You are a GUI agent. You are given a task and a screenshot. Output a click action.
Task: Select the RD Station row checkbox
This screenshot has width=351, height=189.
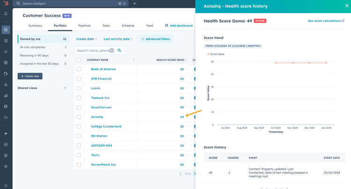79,136
